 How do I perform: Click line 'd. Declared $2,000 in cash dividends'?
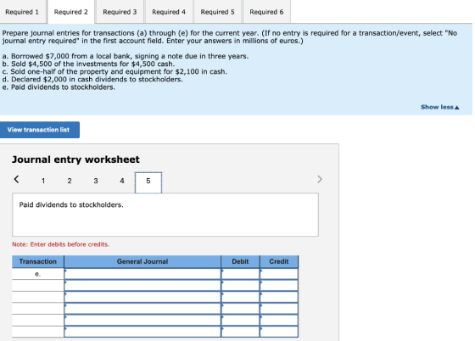(92, 80)
